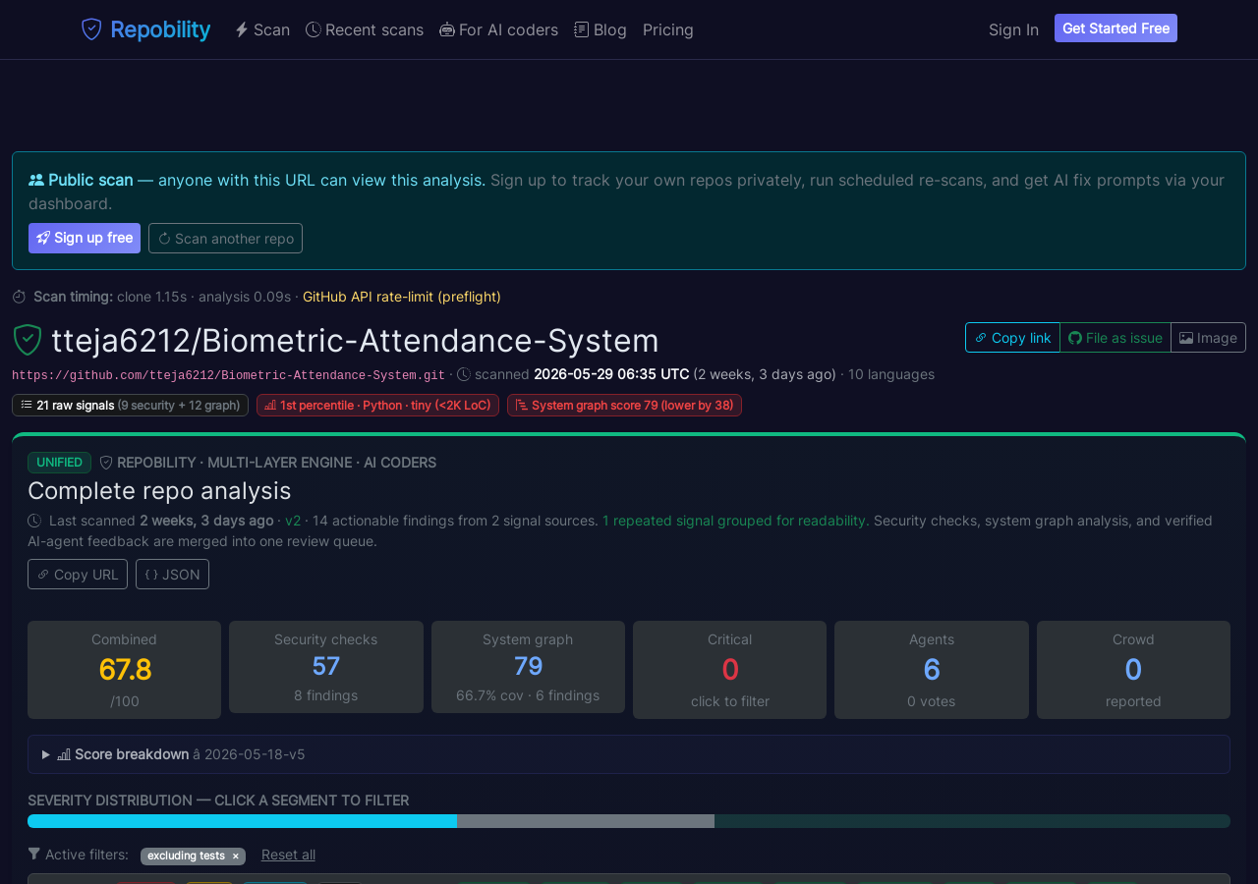Open the Pricing page
The height and width of the screenshot is (884, 1258).
pos(668,29)
